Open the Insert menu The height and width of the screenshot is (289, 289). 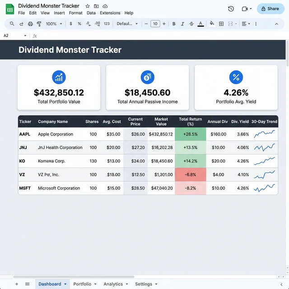tap(59, 13)
